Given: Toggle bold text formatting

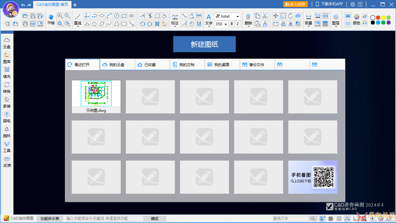Looking at the screenshot, I should tap(231, 24).
